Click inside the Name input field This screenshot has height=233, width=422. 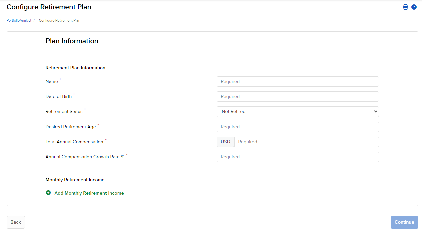297,81
